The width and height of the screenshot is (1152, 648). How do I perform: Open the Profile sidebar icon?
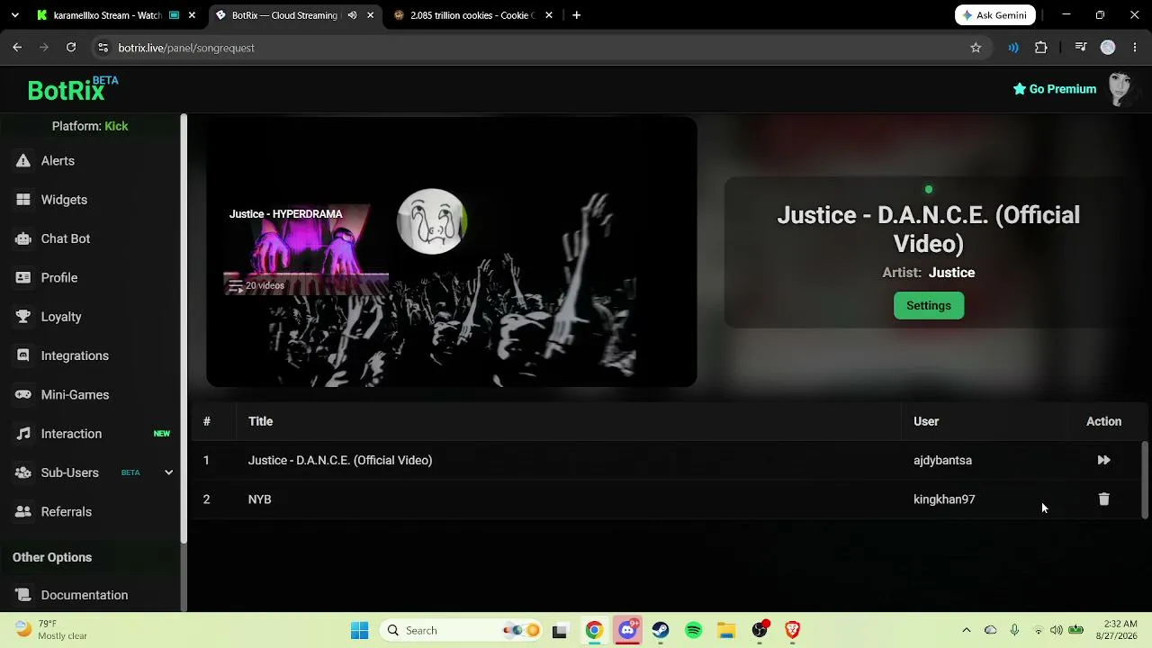(x=23, y=278)
